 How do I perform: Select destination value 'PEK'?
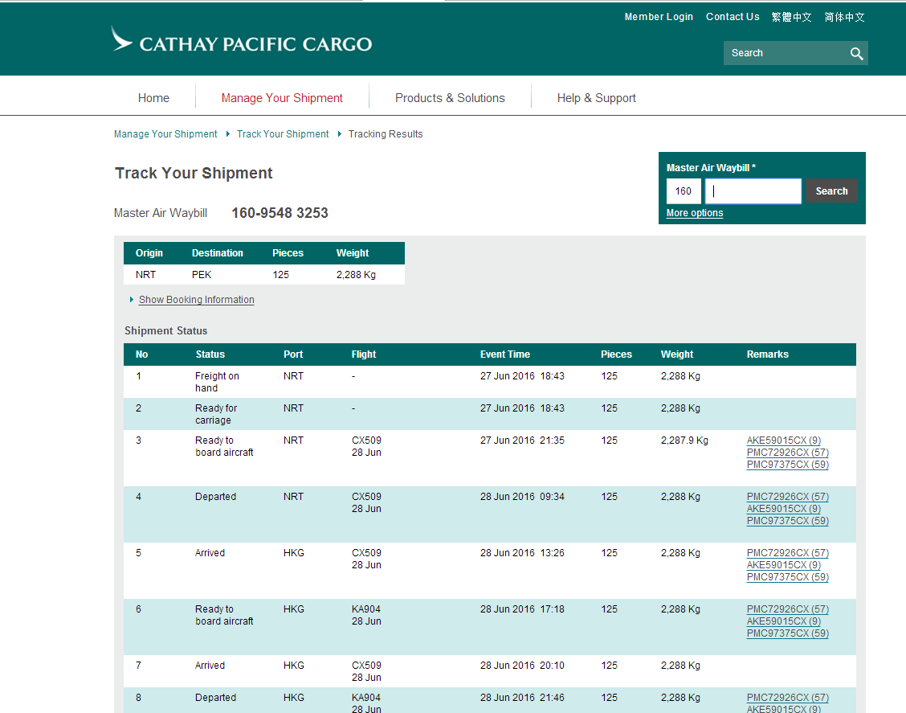(x=202, y=275)
